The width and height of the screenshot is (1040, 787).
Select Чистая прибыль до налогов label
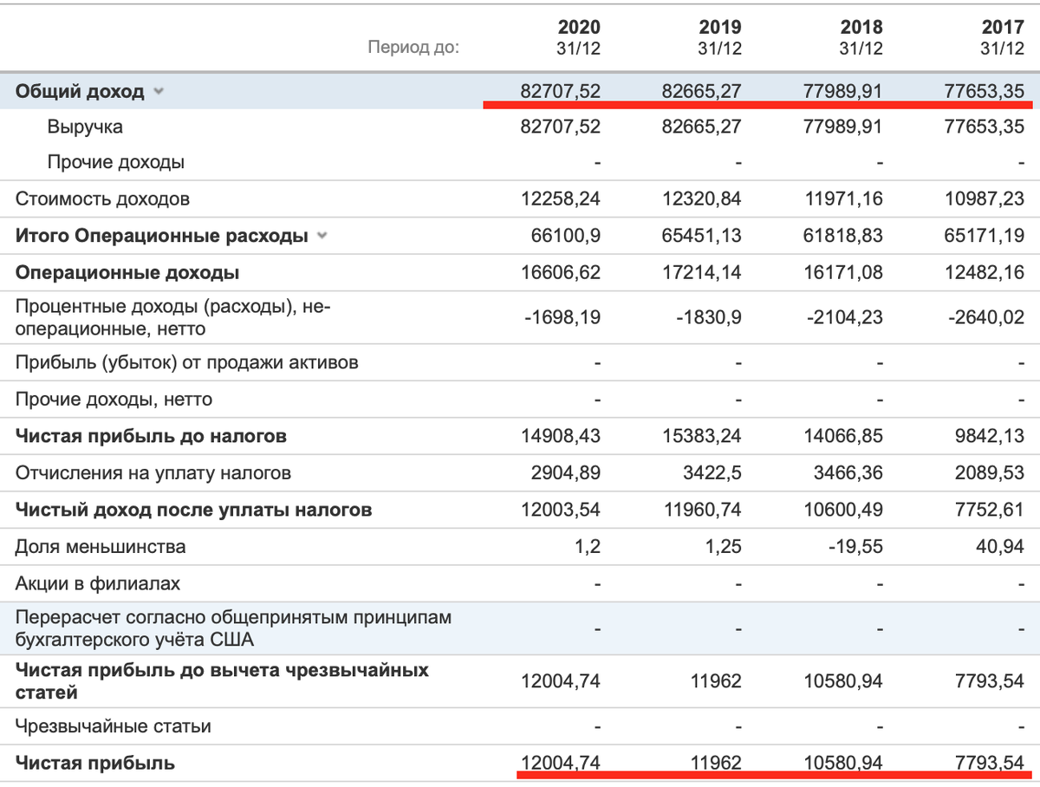coord(151,436)
